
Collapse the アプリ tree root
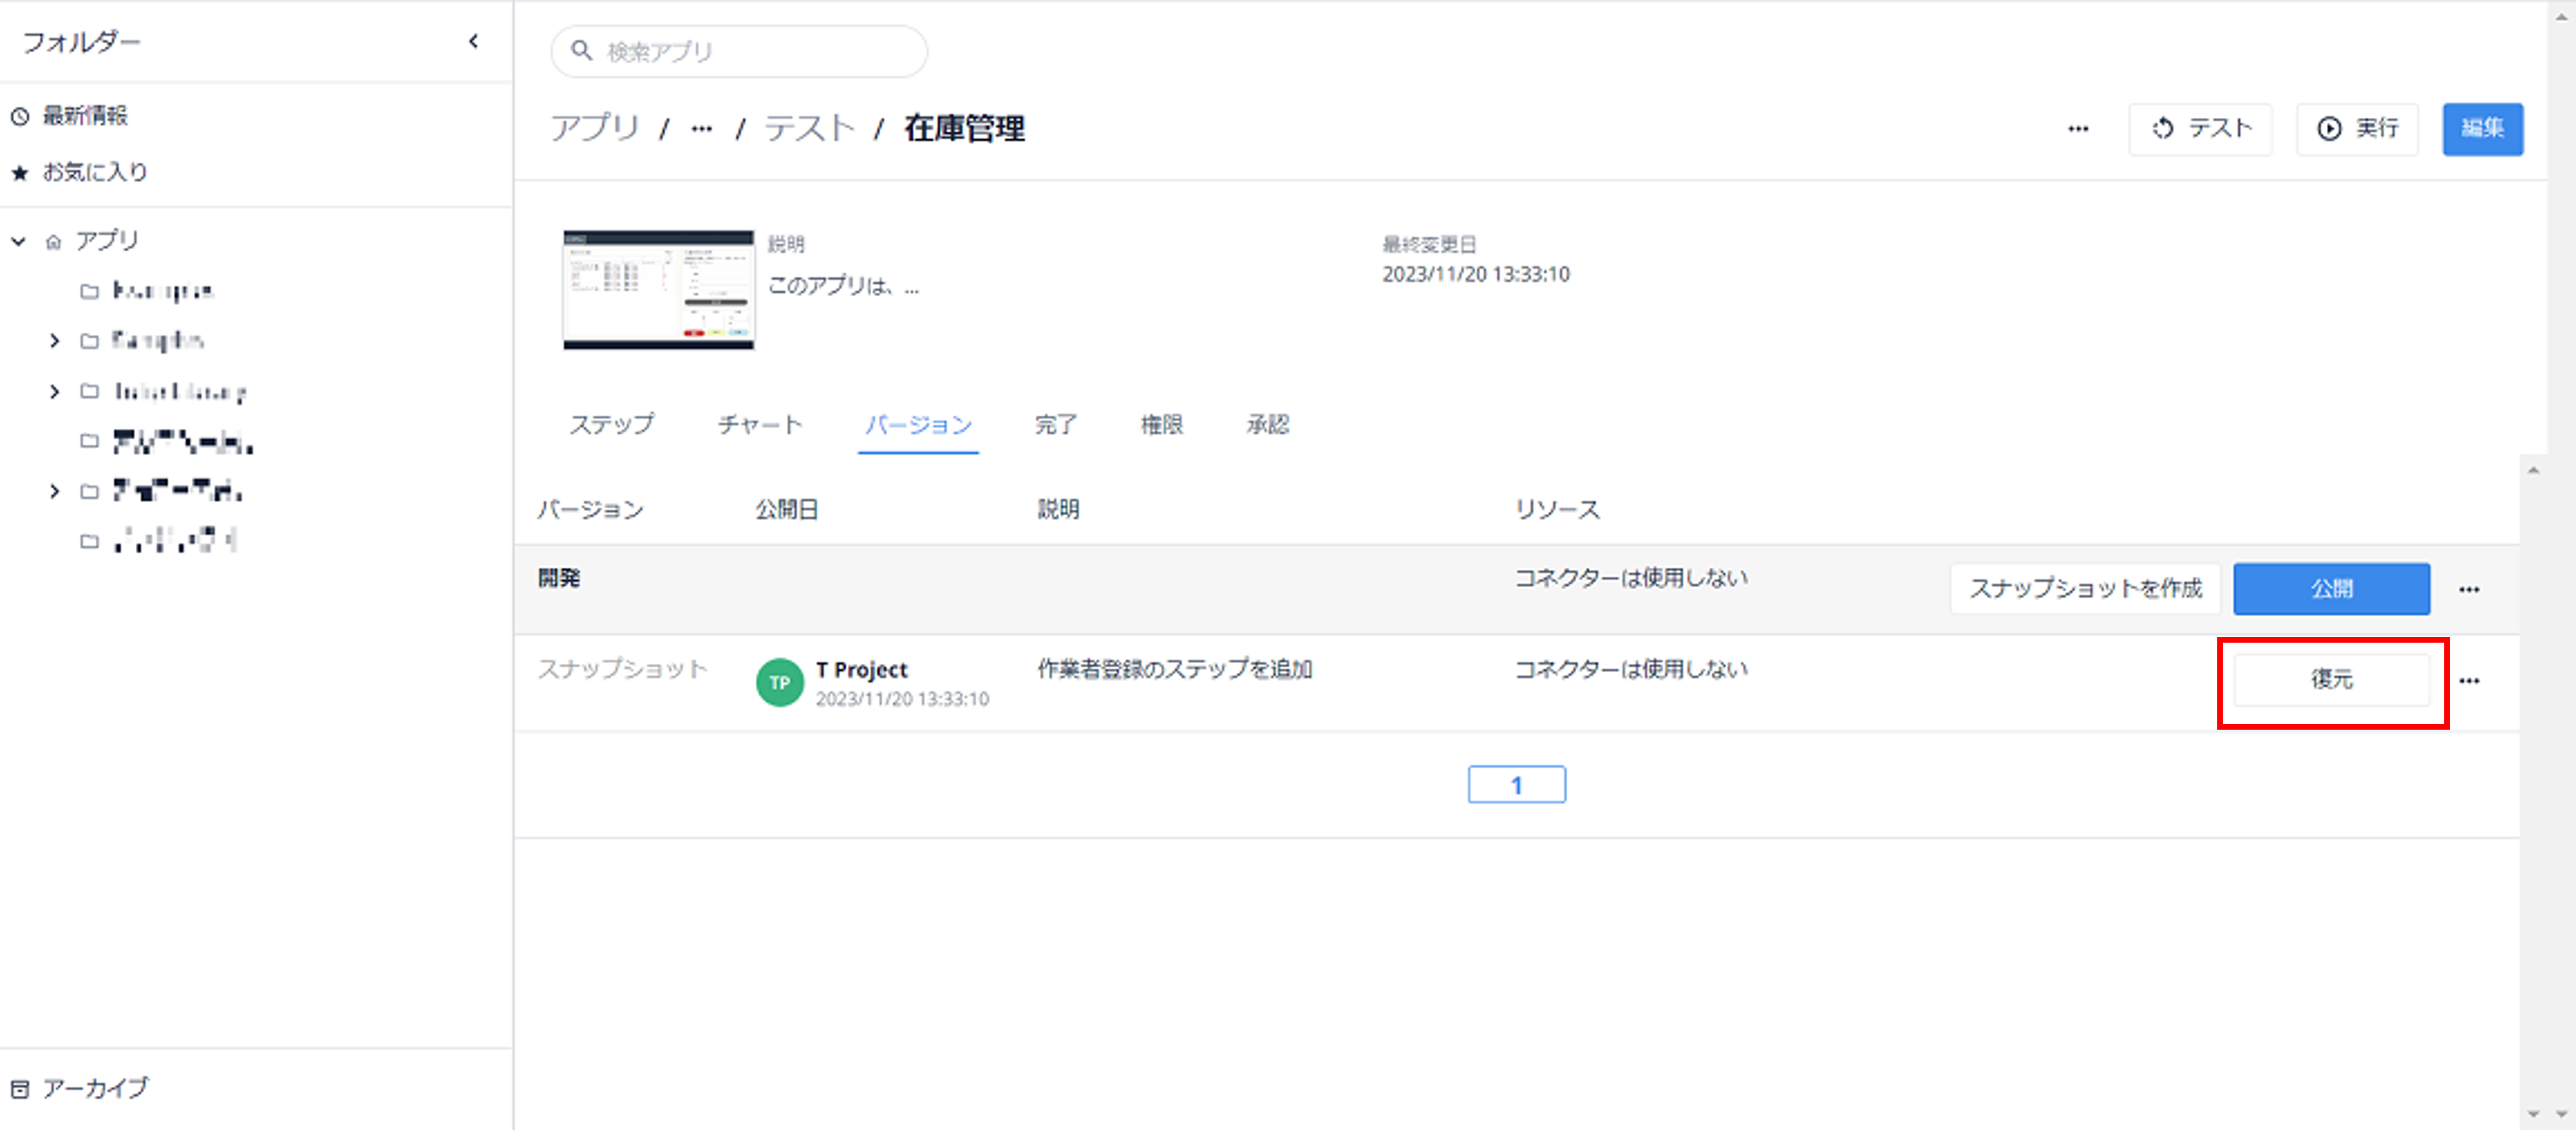click(x=18, y=241)
